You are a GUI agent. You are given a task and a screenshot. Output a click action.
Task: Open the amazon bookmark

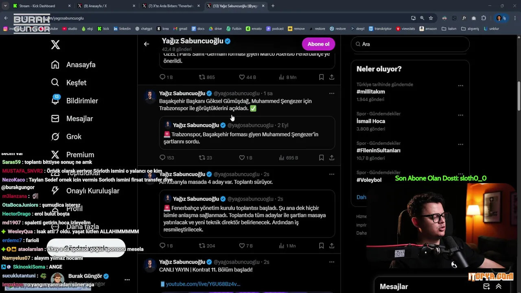tap(428, 29)
